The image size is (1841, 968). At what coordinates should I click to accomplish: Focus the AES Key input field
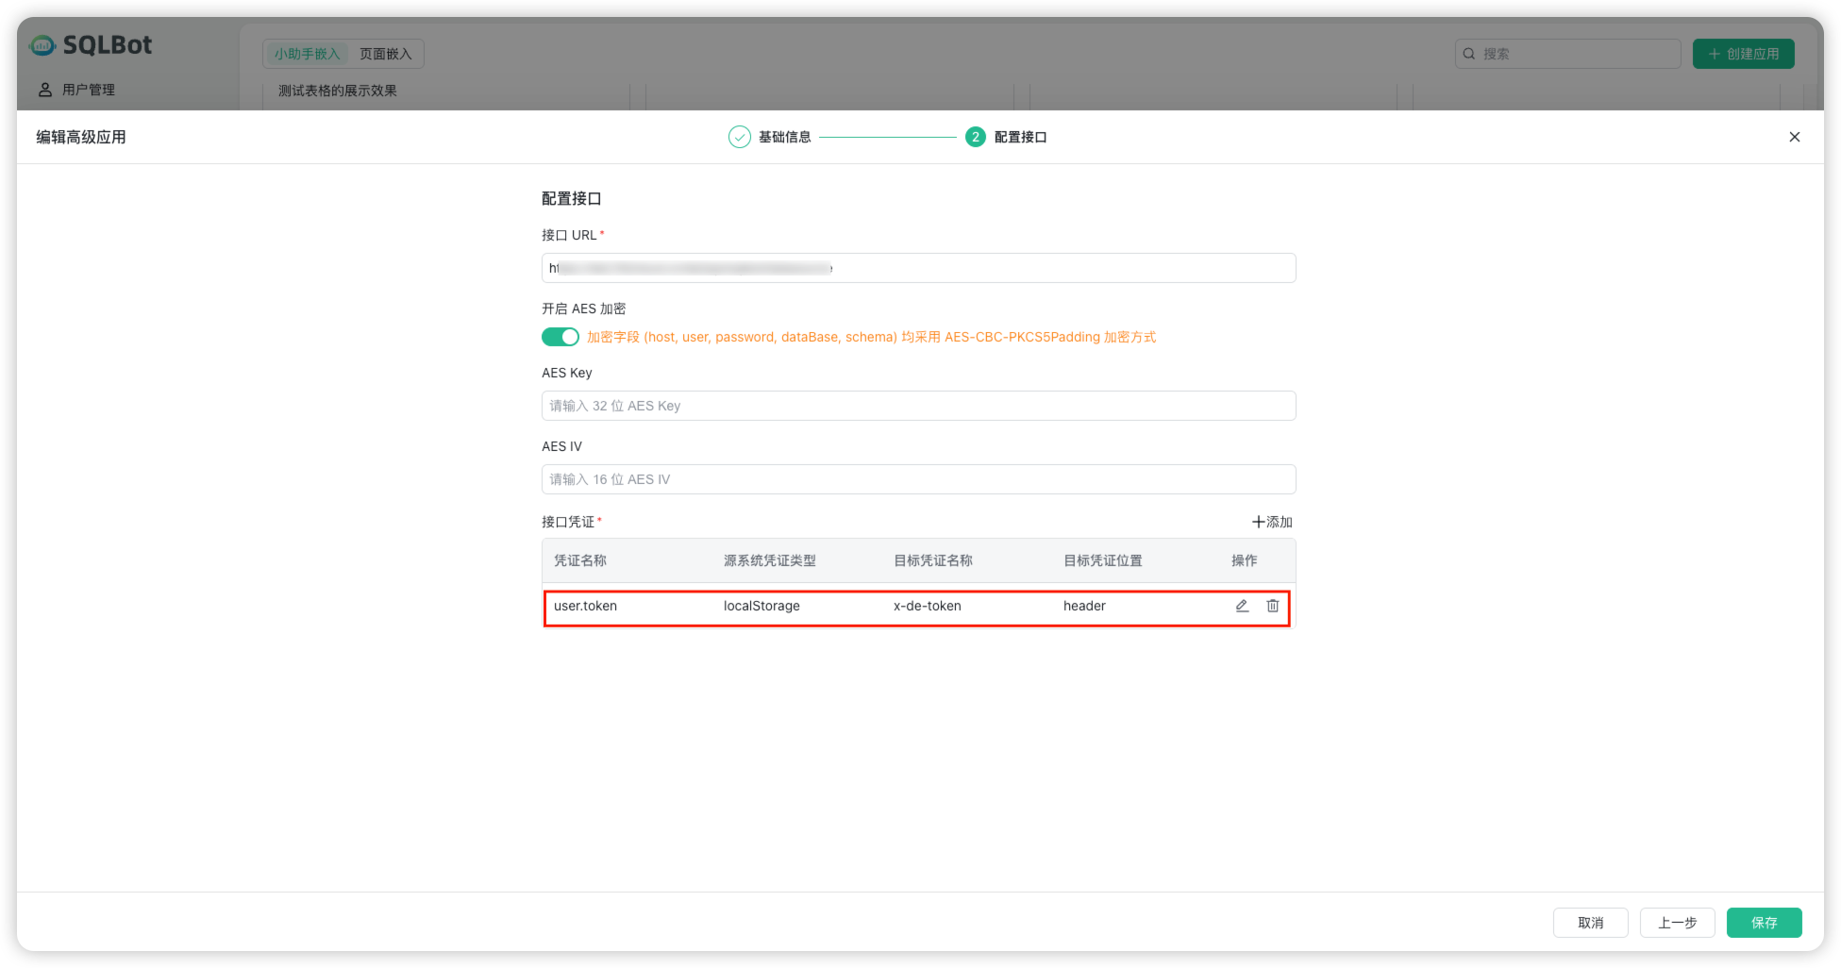tap(918, 406)
